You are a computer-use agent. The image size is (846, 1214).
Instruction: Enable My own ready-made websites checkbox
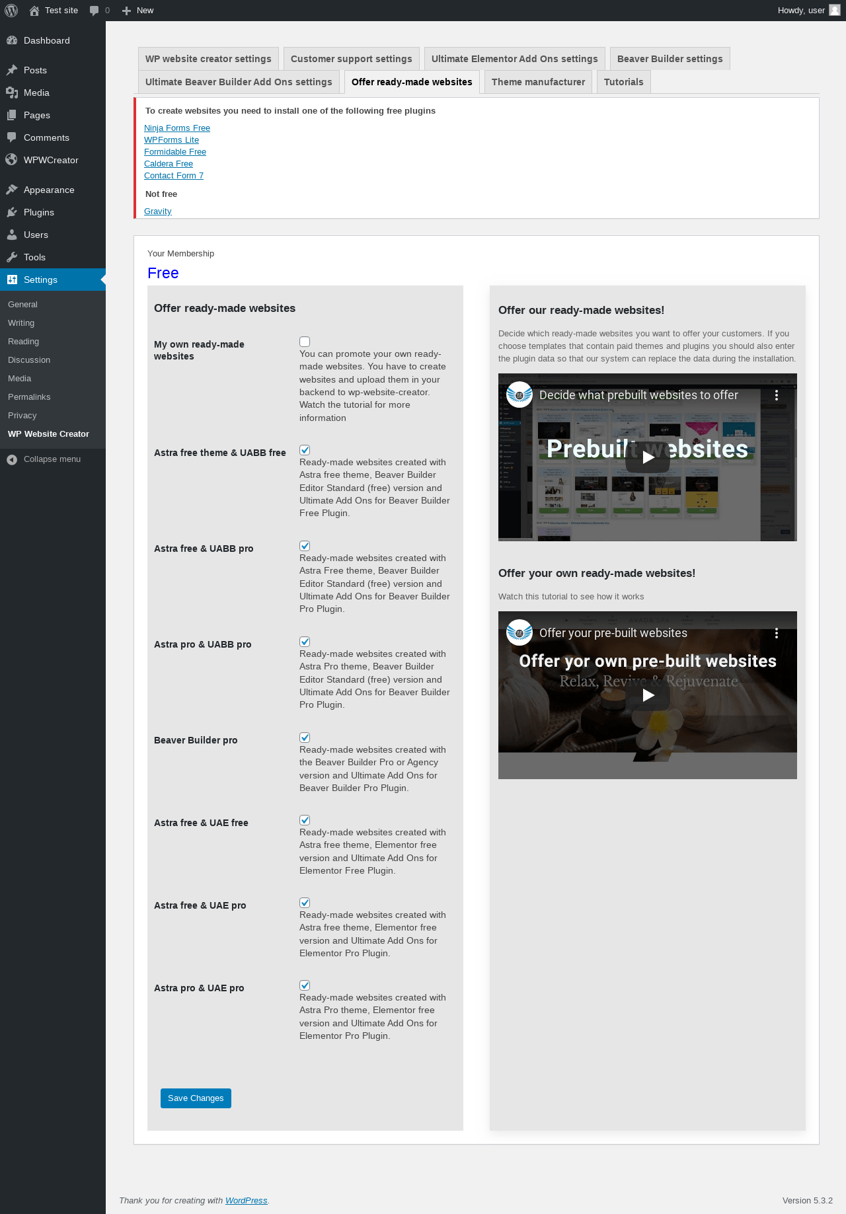coord(305,342)
